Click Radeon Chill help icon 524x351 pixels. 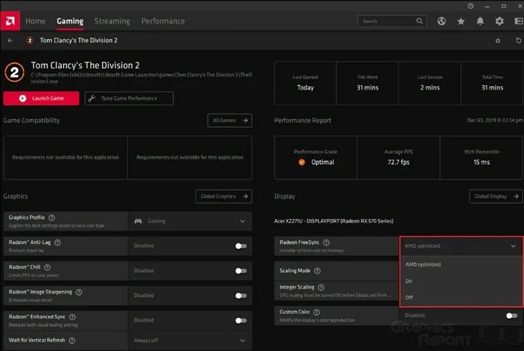pos(47,267)
